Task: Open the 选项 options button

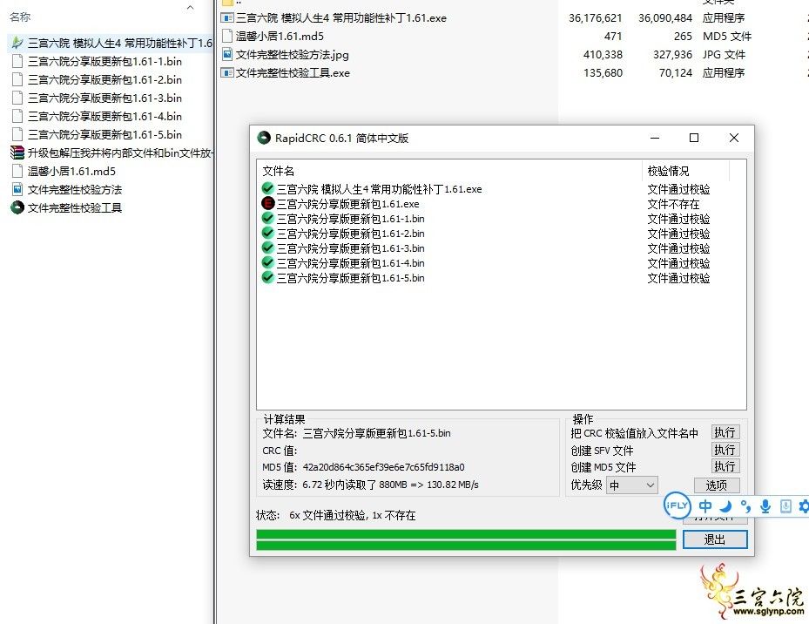Action: 717,485
